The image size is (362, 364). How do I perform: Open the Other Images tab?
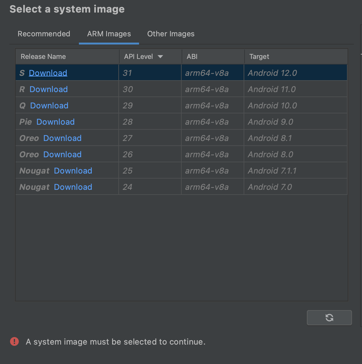171,34
